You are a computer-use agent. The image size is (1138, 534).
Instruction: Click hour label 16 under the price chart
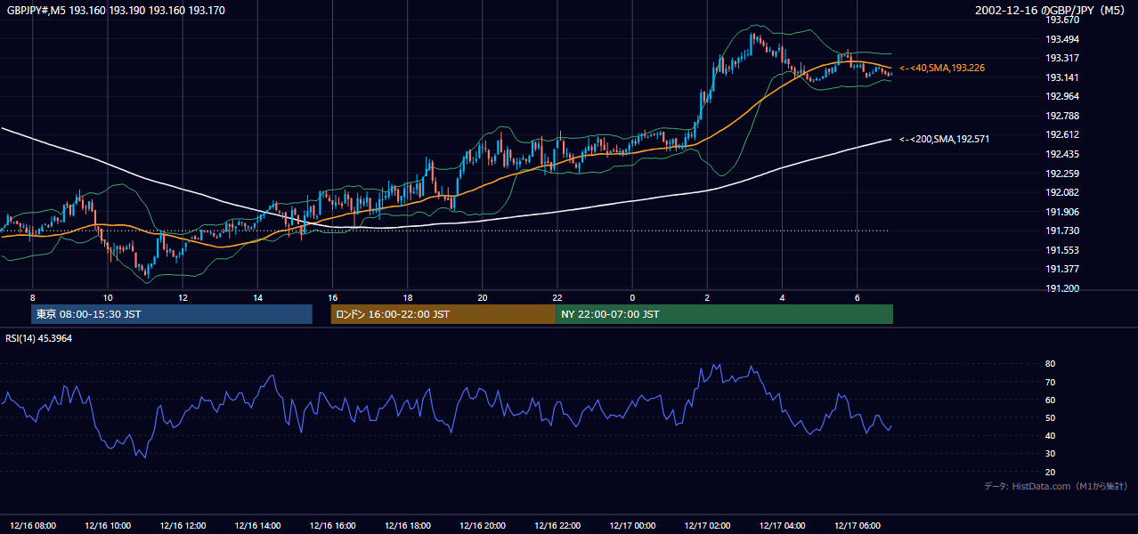coord(332,297)
